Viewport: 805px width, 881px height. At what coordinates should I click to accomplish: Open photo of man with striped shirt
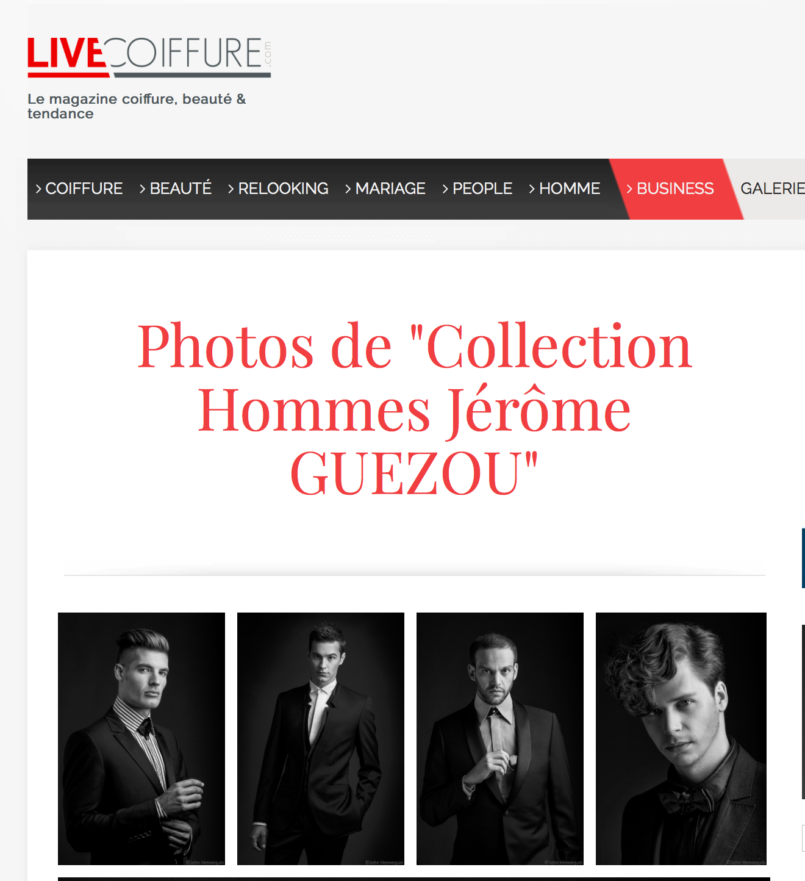141,739
